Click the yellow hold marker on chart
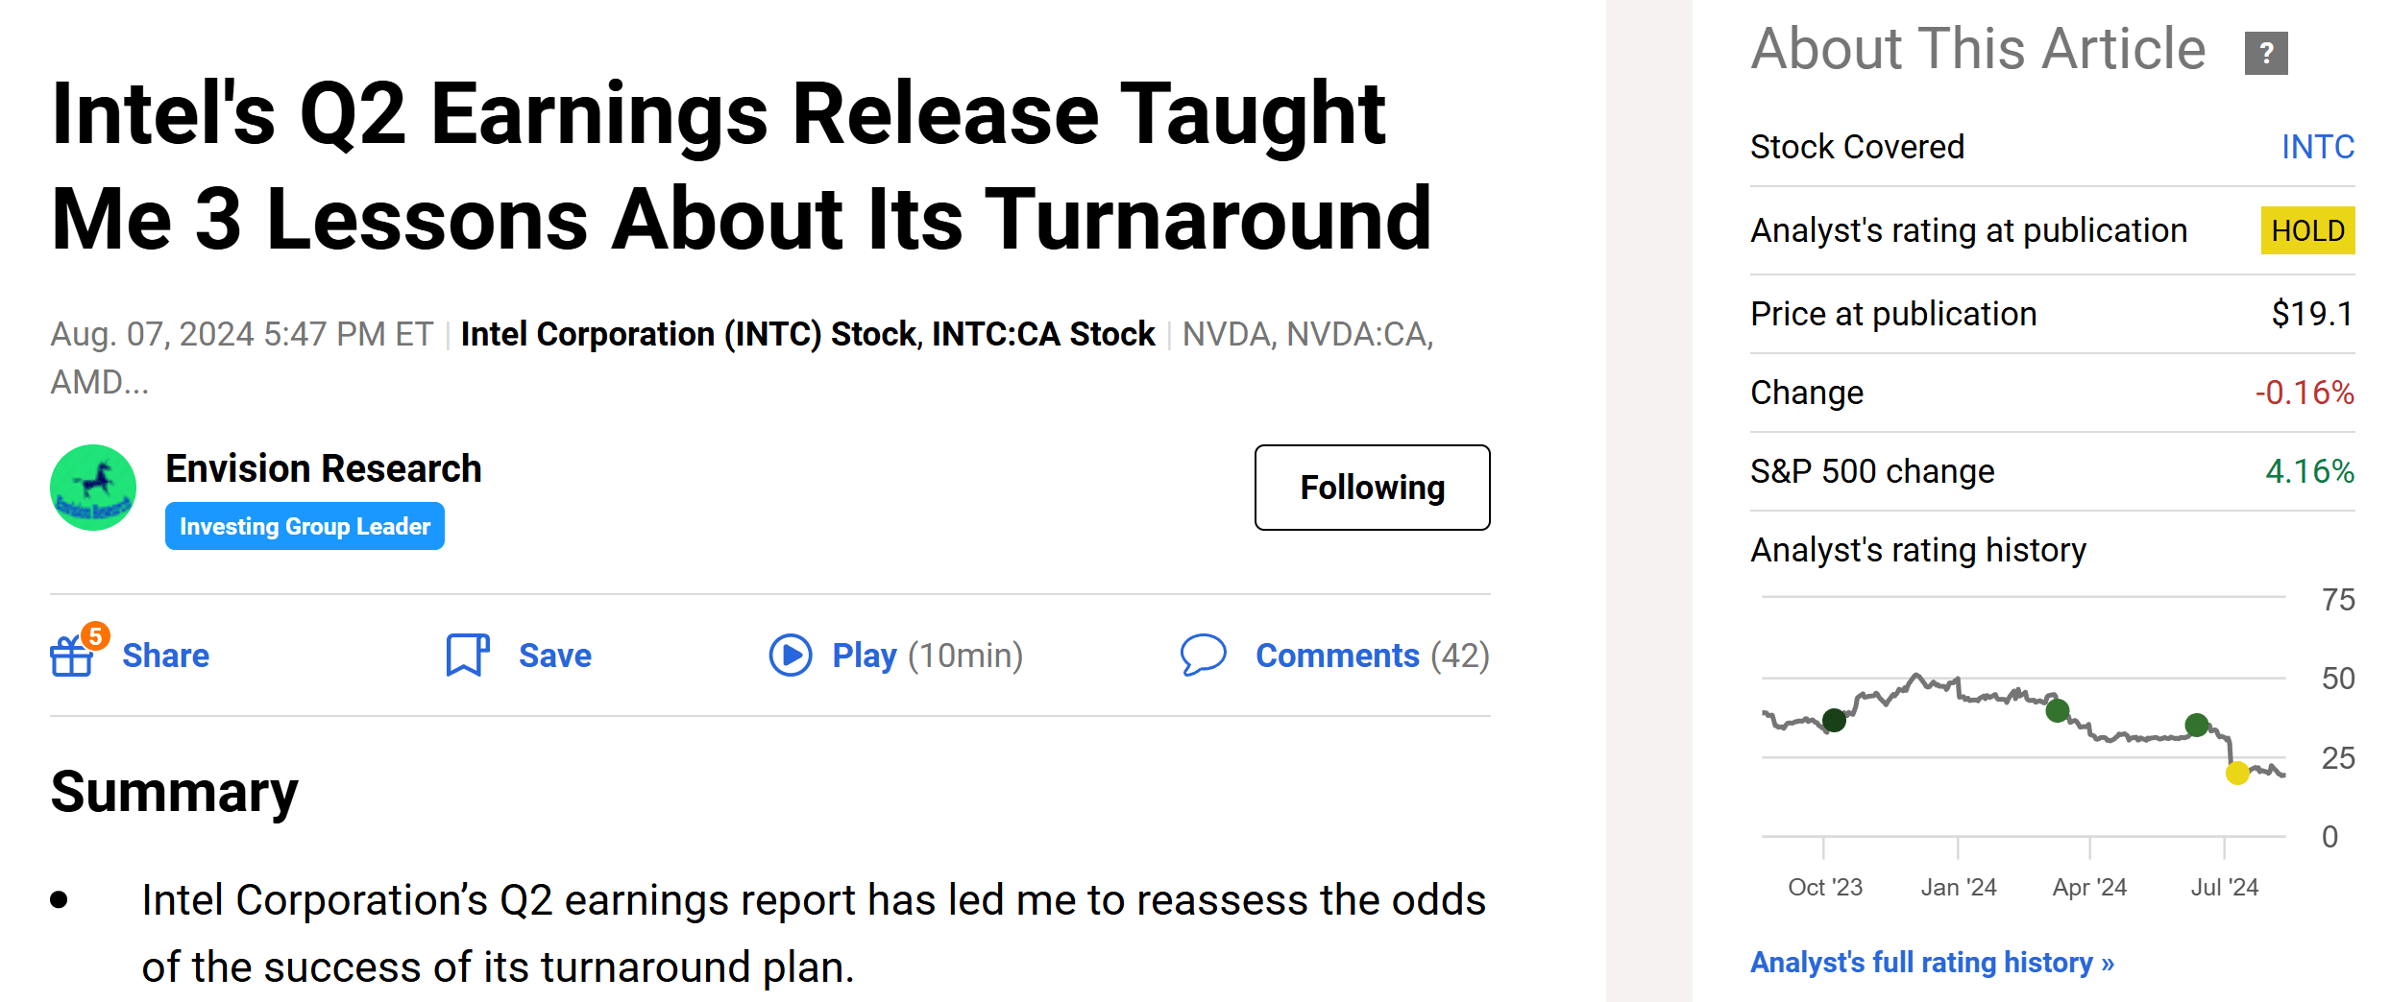 click(2237, 773)
